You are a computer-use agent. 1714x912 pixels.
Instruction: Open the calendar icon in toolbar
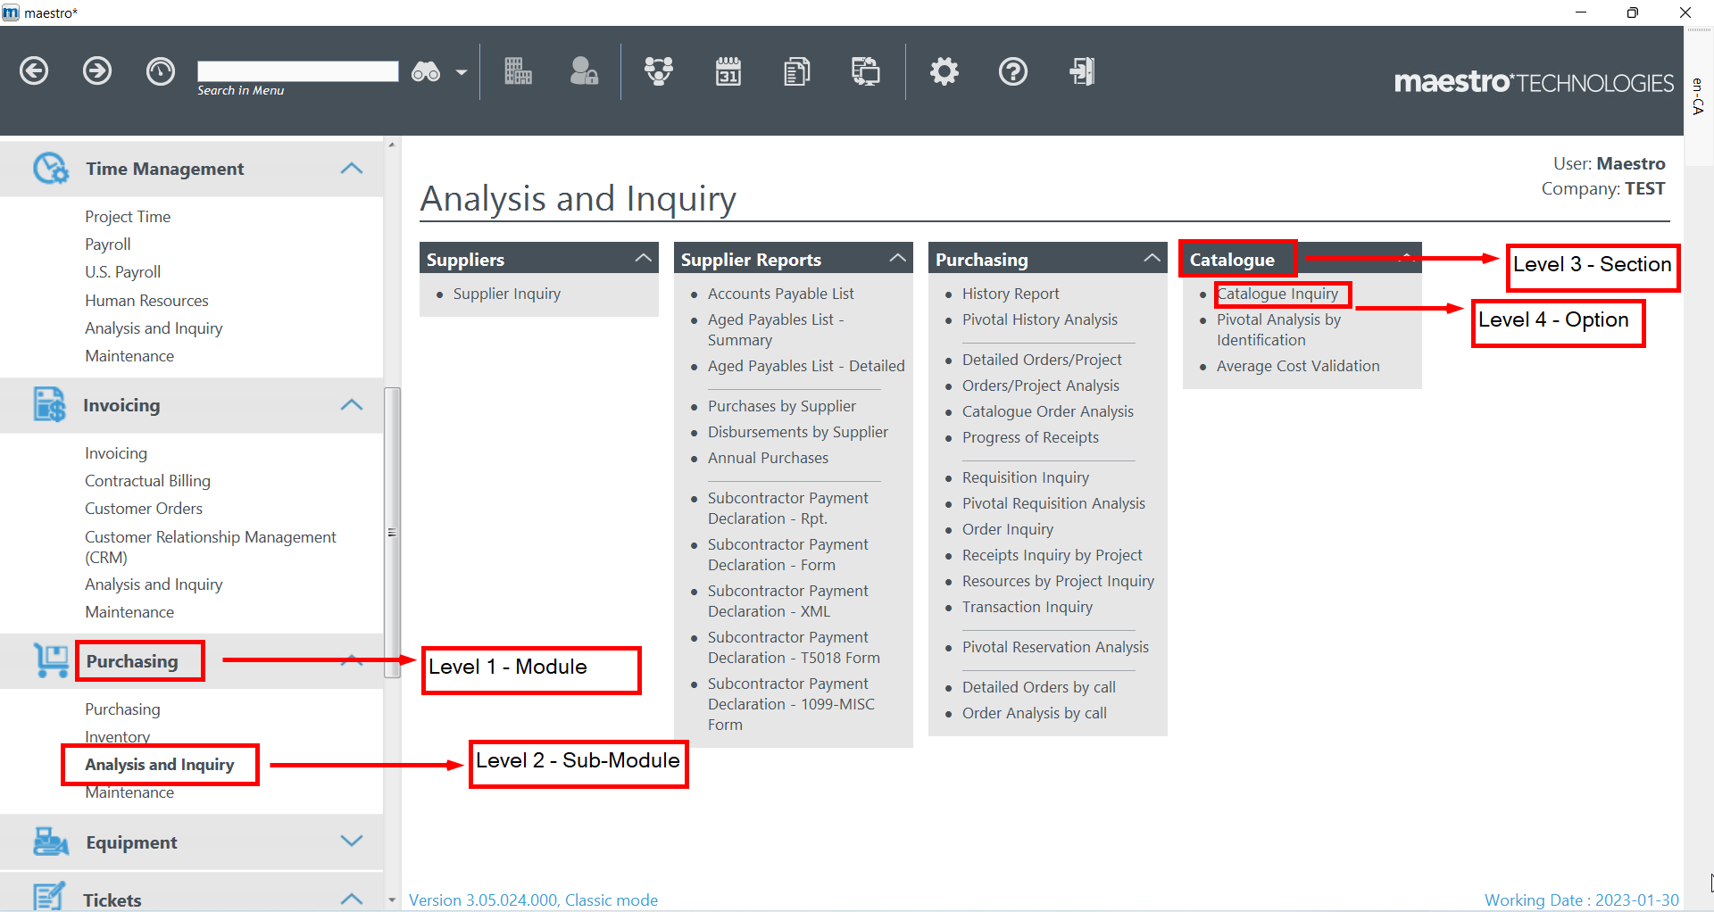click(x=728, y=71)
